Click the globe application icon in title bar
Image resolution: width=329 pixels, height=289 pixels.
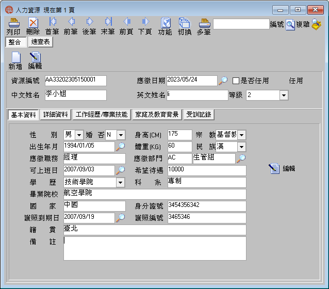9,10
